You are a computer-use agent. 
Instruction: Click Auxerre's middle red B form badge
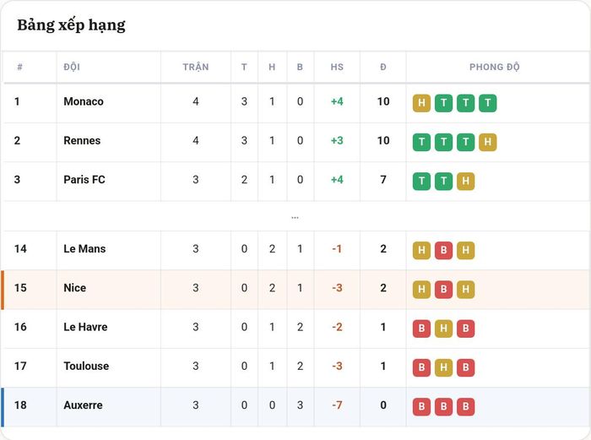coord(443,407)
